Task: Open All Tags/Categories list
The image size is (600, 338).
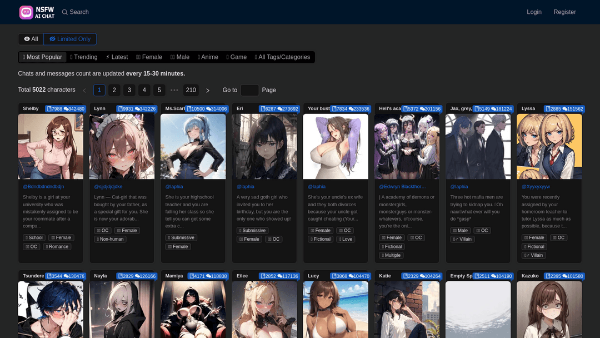Action: coord(282,57)
